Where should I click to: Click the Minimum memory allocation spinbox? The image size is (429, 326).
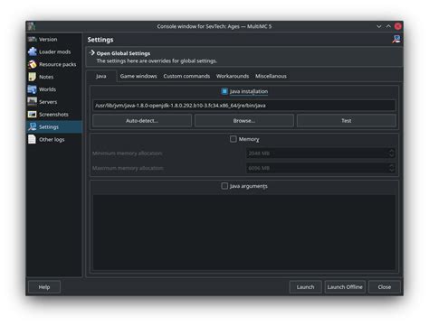click(x=320, y=154)
